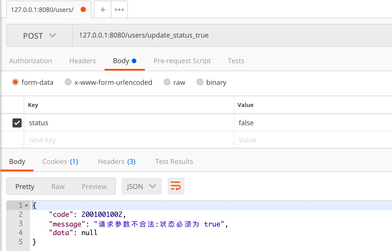Select the x-www-form-urlencoded radio button
392x251 pixels.
pyautogui.click(x=68, y=82)
